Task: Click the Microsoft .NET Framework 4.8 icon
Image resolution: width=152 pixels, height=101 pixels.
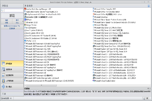Action: click(25, 73)
